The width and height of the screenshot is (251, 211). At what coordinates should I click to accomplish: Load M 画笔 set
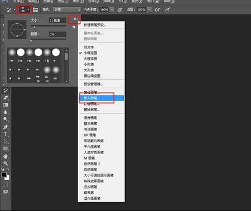click(x=89, y=158)
